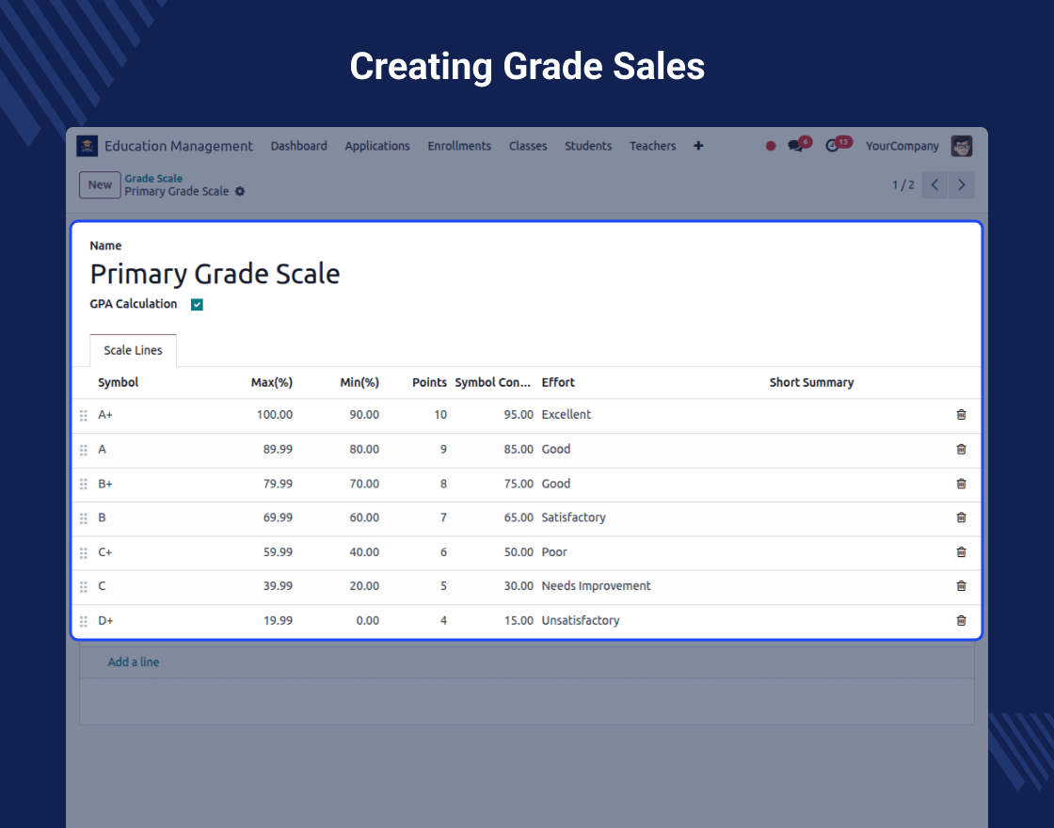Click the 1 / 2 pager counter

902,184
